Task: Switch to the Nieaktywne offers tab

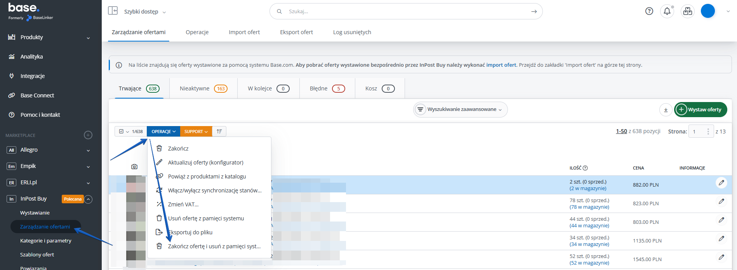Action: [x=203, y=89]
